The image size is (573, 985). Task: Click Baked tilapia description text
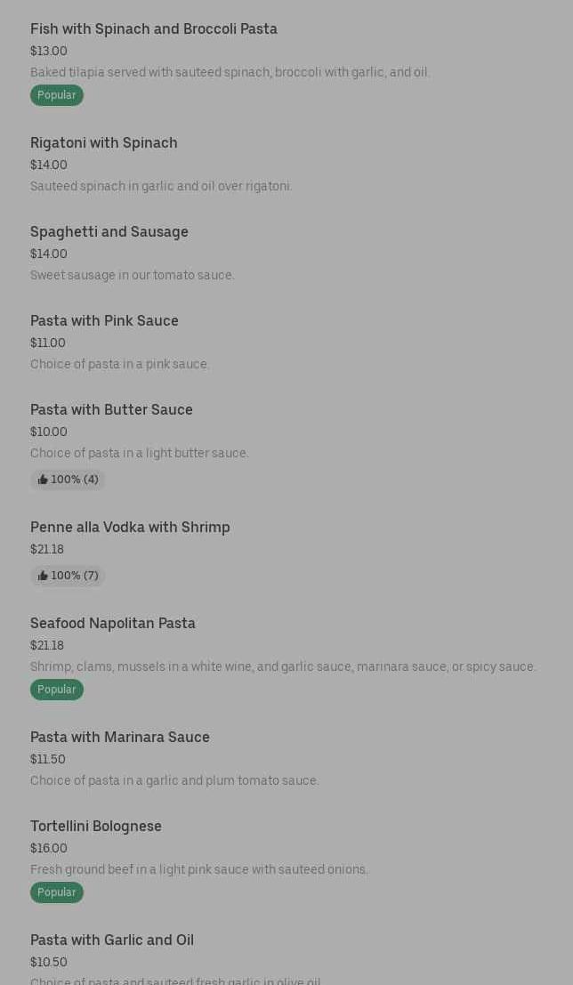230,72
